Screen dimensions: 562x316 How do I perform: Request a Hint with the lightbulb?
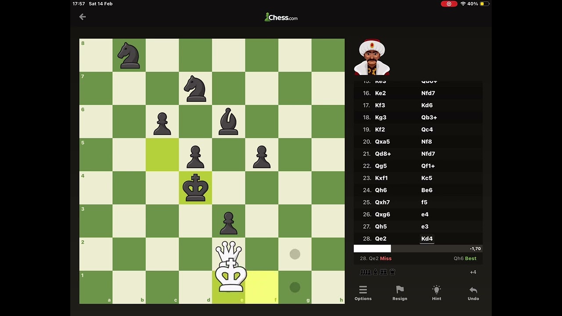click(436, 293)
